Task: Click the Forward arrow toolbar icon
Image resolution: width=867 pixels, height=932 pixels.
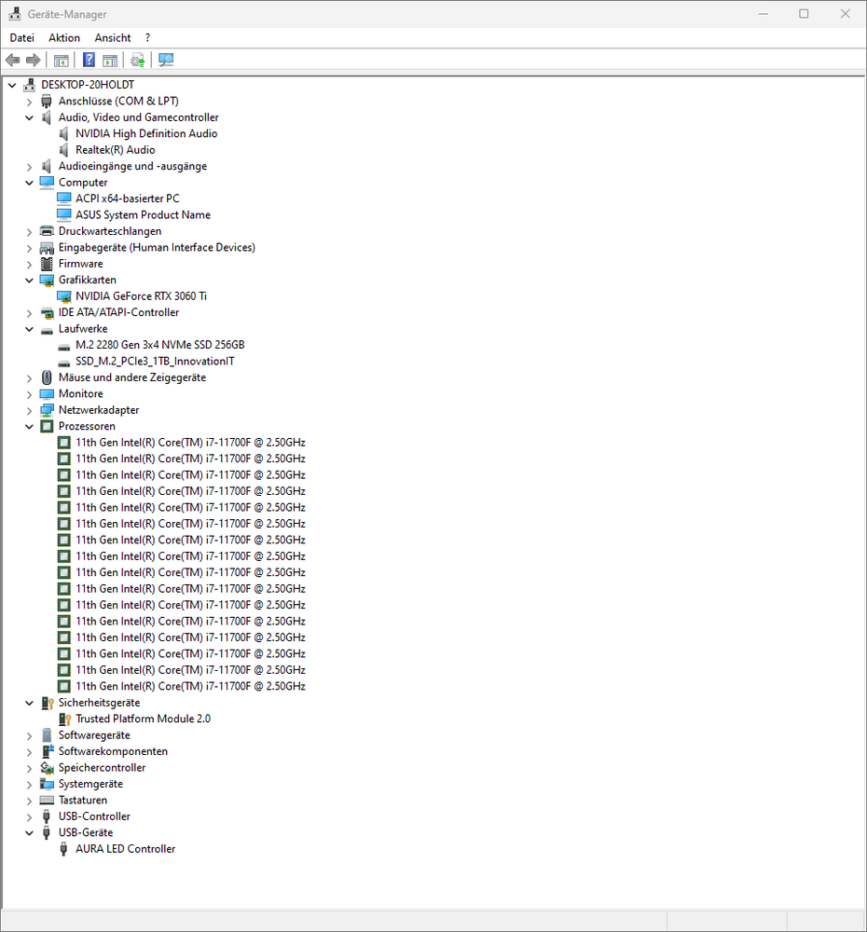Action: (x=34, y=60)
